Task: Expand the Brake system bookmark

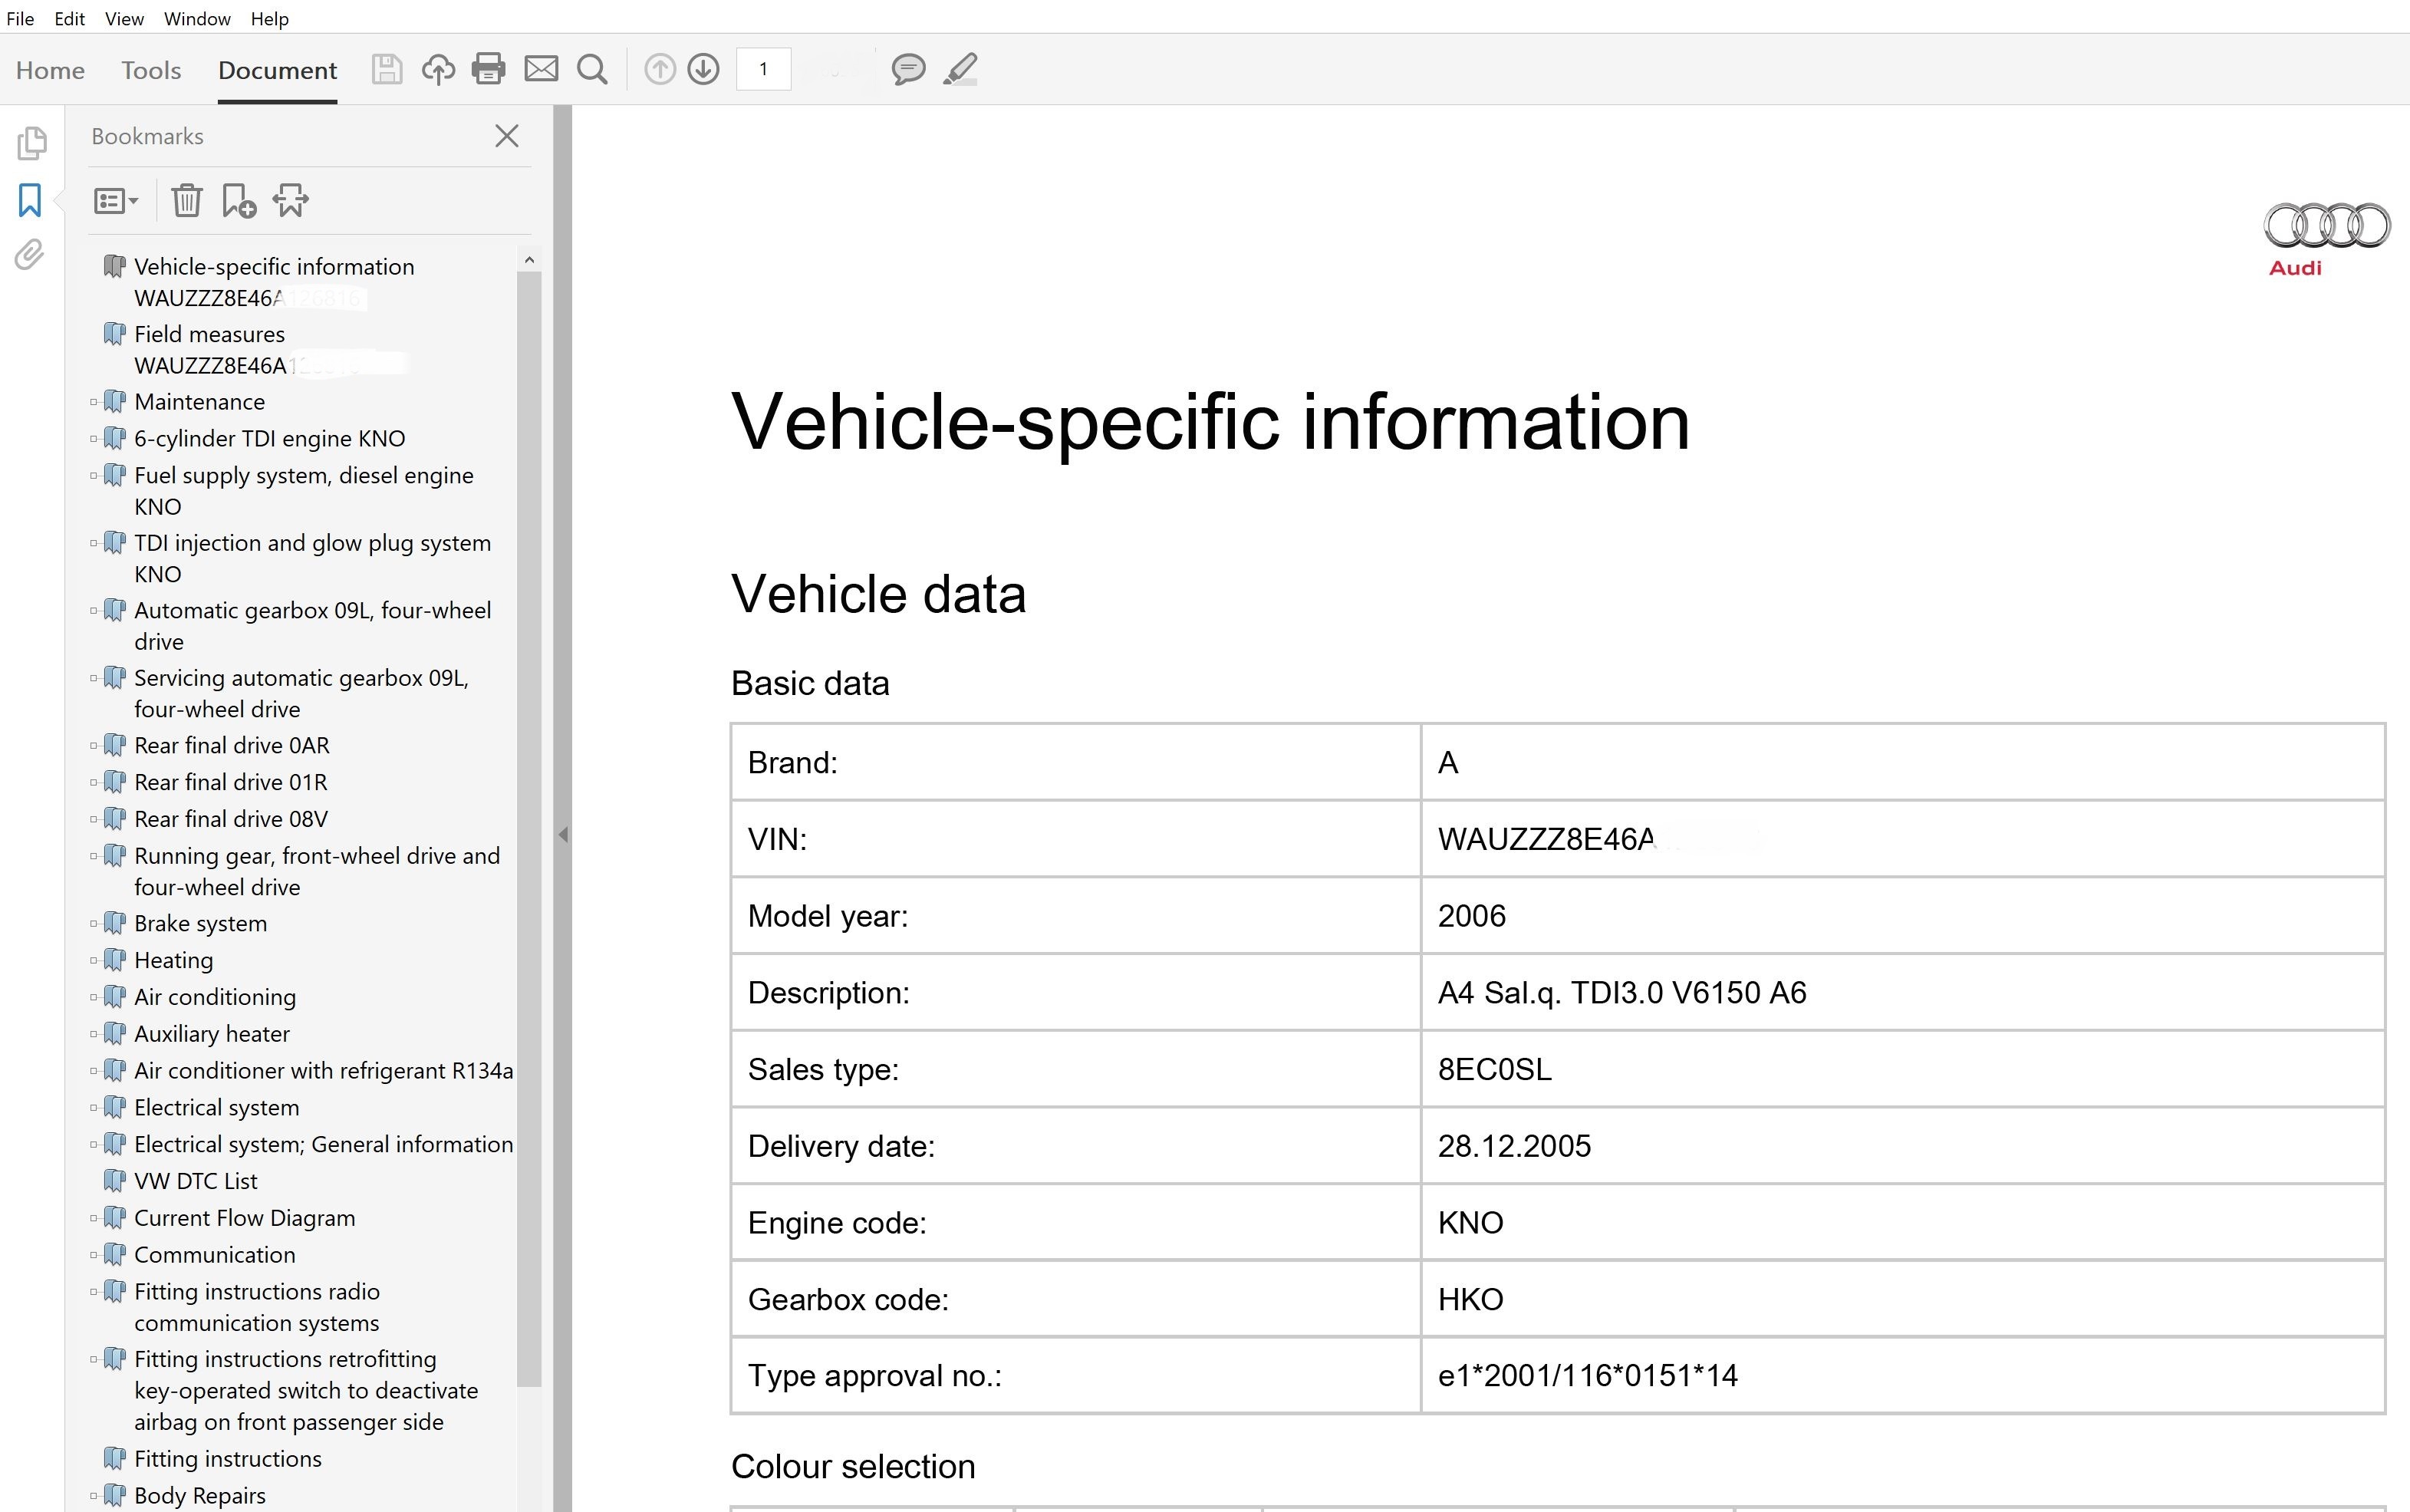Action: click(94, 924)
